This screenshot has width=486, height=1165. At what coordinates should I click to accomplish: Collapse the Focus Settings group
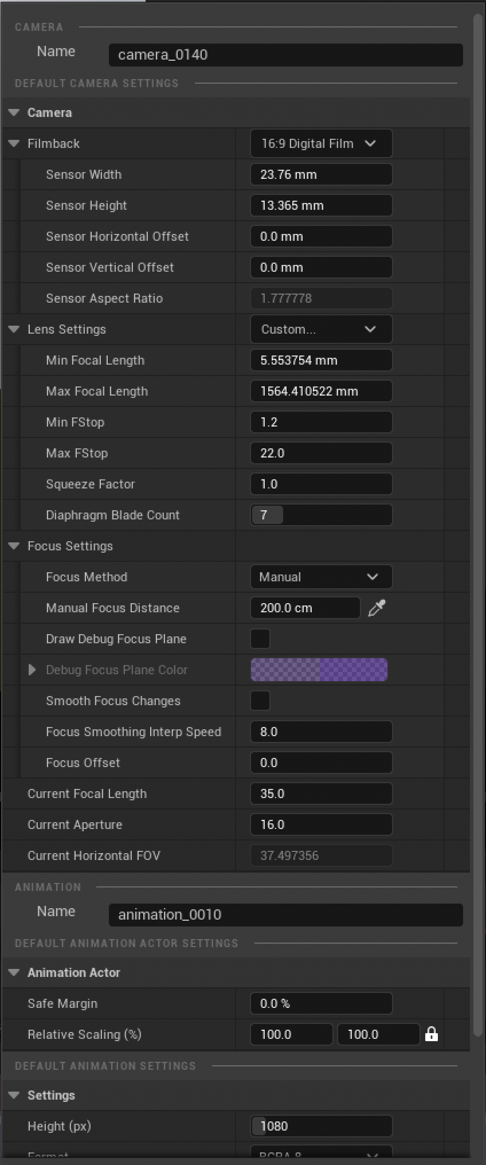pyautogui.click(x=14, y=546)
